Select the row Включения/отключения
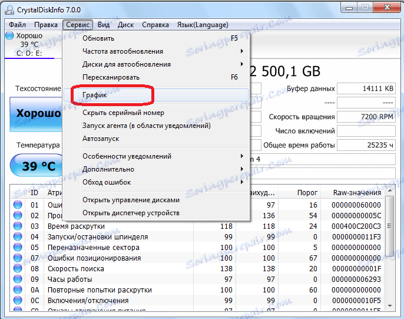 pos(198,301)
